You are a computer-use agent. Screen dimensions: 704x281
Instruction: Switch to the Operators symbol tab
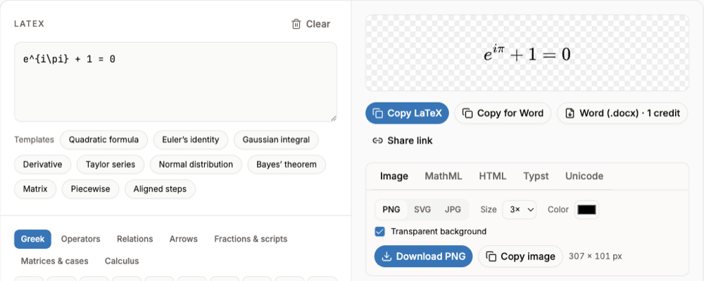coord(81,239)
